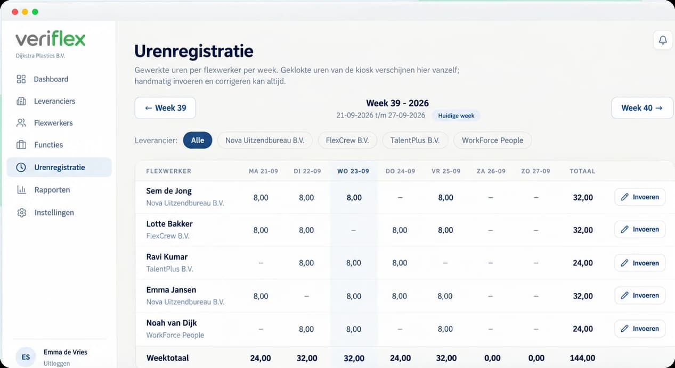
Task: Click Noah van Dijk's total 24,00
Action: coord(583,329)
